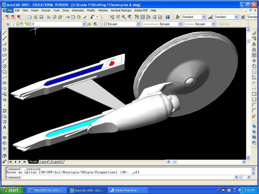Open the Dimension menu
The width and height of the screenshot is (259, 194).
click(x=78, y=10)
